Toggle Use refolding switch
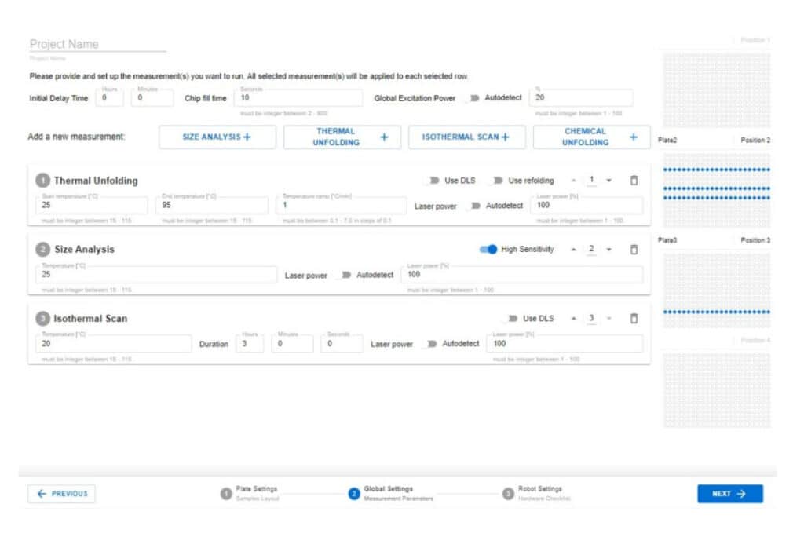This screenshot has height=559, width=804. [x=496, y=181]
